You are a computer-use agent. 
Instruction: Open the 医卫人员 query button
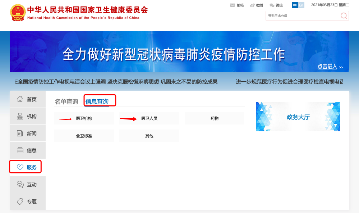pyautogui.click(x=149, y=118)
